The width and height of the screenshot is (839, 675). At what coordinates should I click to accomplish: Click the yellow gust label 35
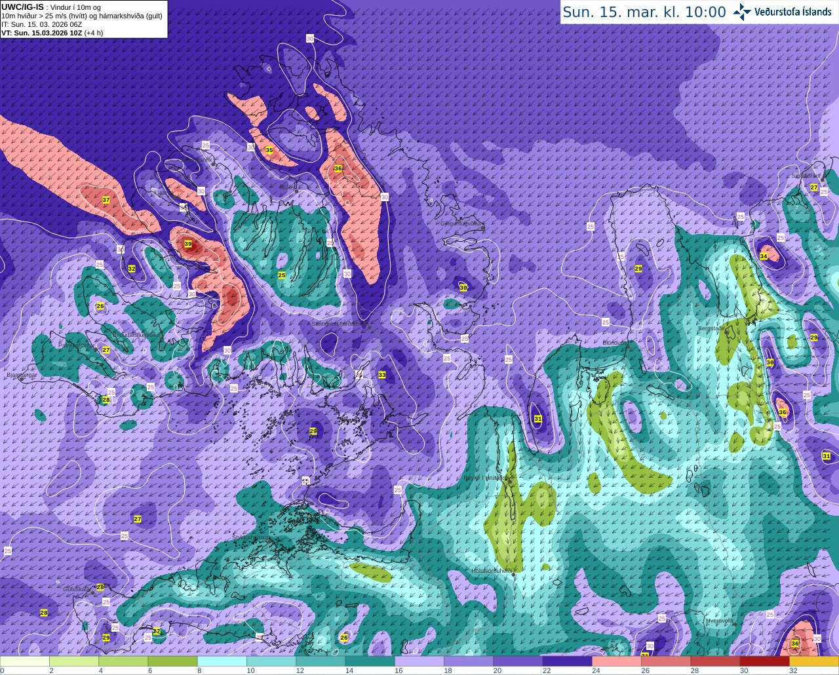pyautogui.click(x=269, y=150)
